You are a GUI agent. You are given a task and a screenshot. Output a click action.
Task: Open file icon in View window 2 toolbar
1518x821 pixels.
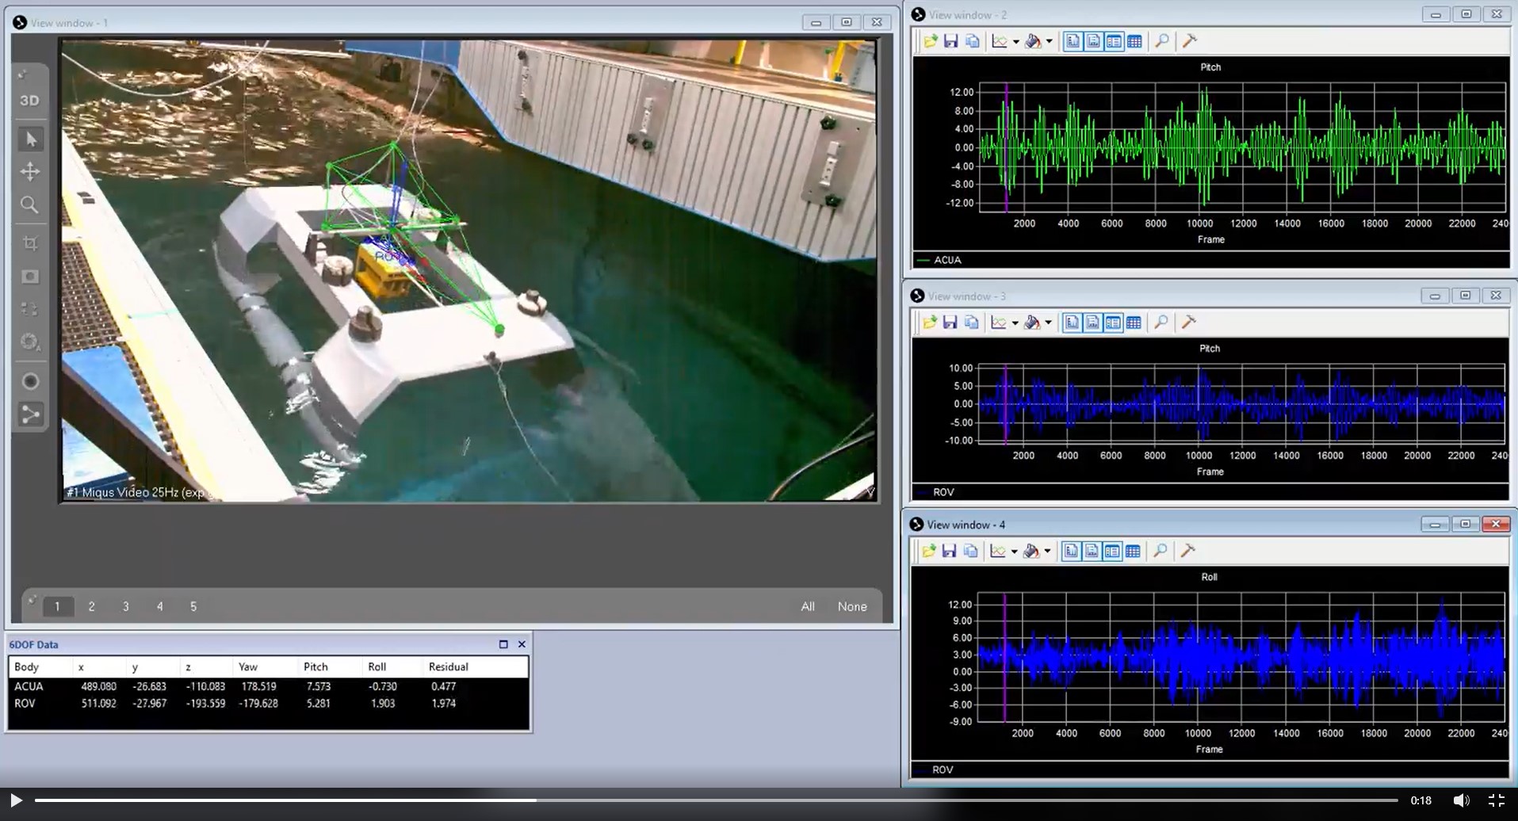[x=930, y=41]
